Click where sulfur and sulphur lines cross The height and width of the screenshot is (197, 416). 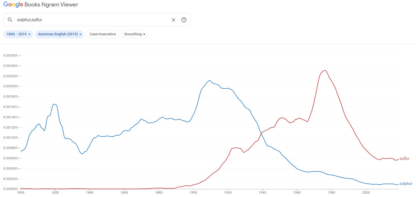click(x=261, y=134)
